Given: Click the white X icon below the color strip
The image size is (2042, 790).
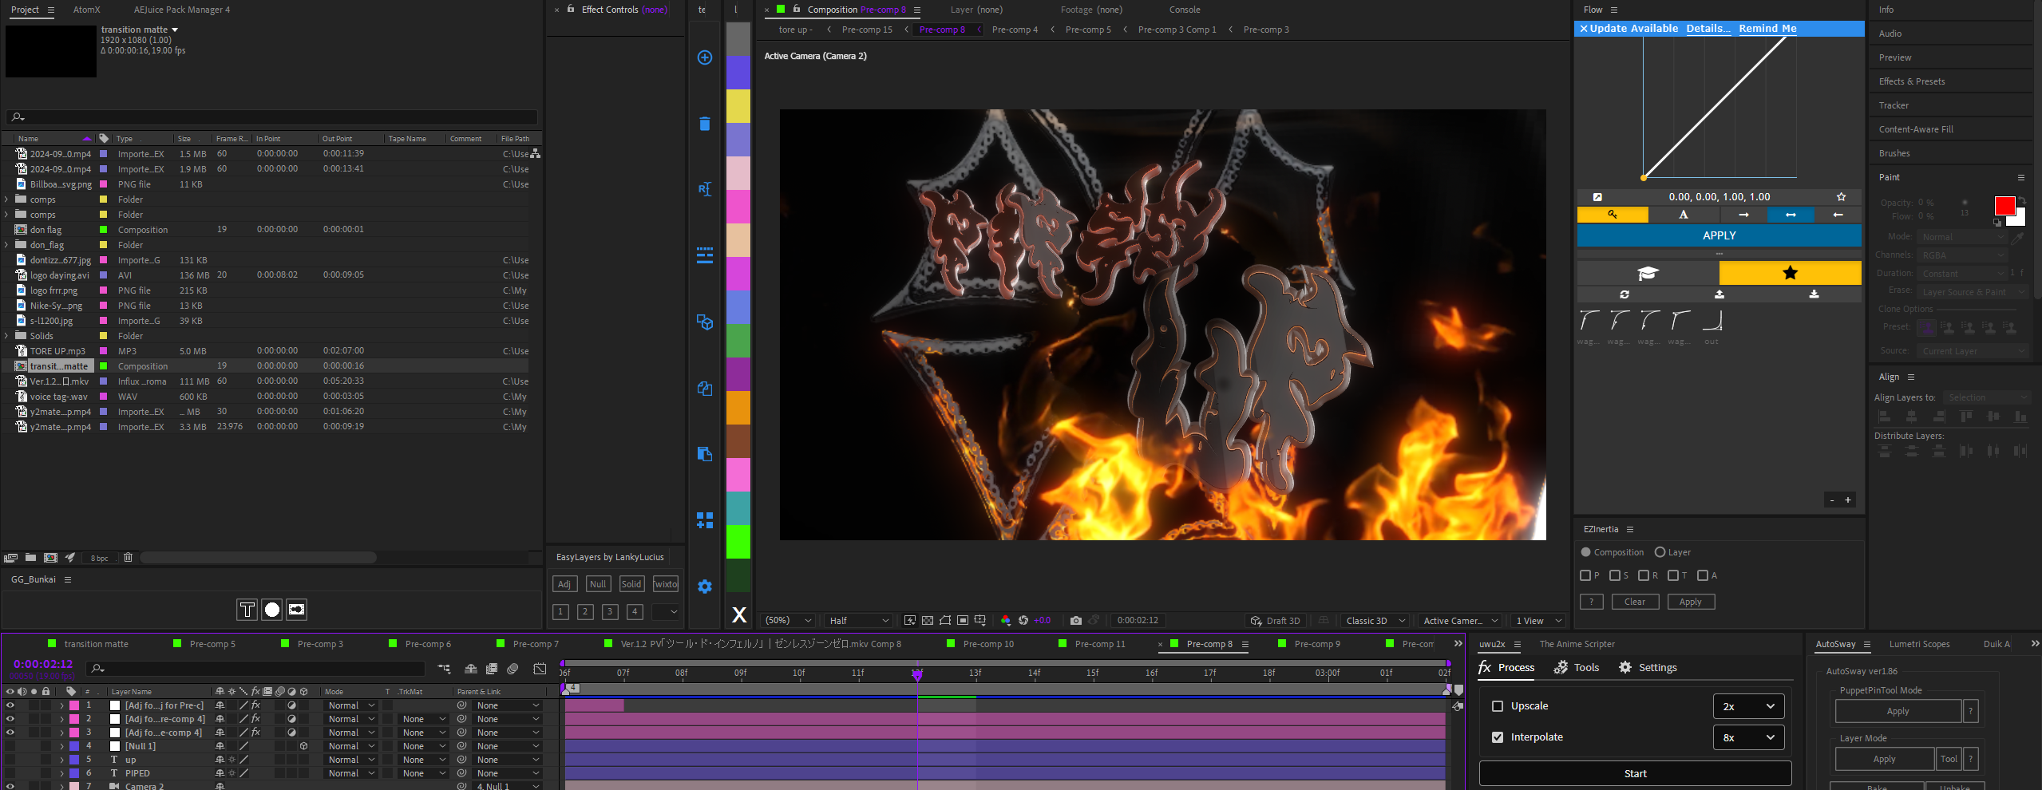Looking at the screenshot, I should point(738,614).
